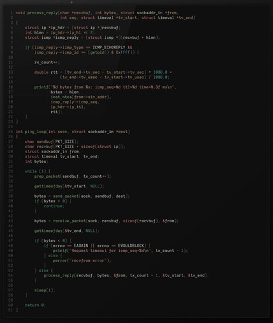Click the 'return 0;' statement
The width and height of the screenshot is (273, 323).
36,305
